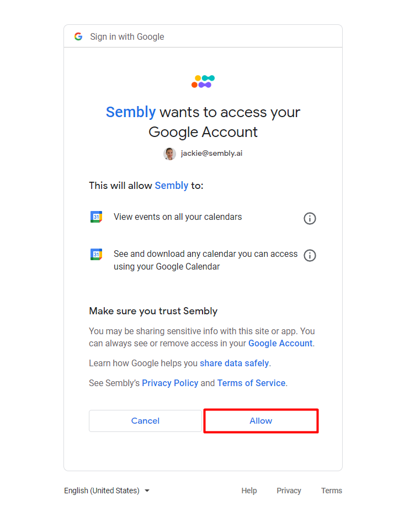
Task: Click Jackie's profile avatar picture
Action: coord(169,154)
